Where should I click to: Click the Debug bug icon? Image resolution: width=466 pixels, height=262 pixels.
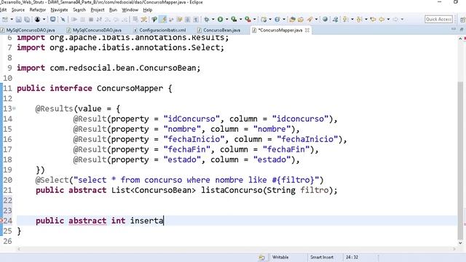tap(207, 20)
